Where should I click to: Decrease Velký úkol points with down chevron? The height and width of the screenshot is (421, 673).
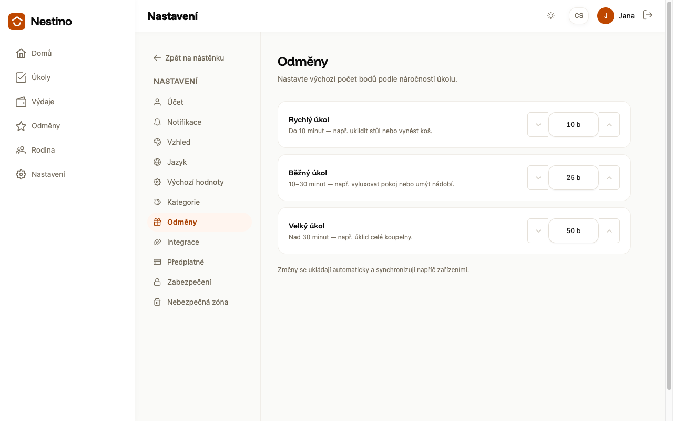538,231
